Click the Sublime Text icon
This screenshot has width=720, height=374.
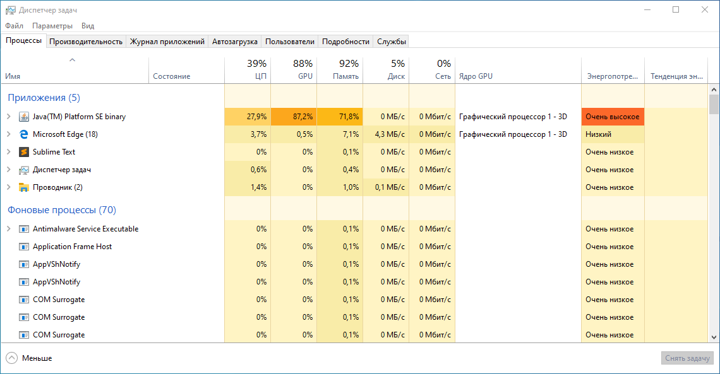tap(24, 152)
